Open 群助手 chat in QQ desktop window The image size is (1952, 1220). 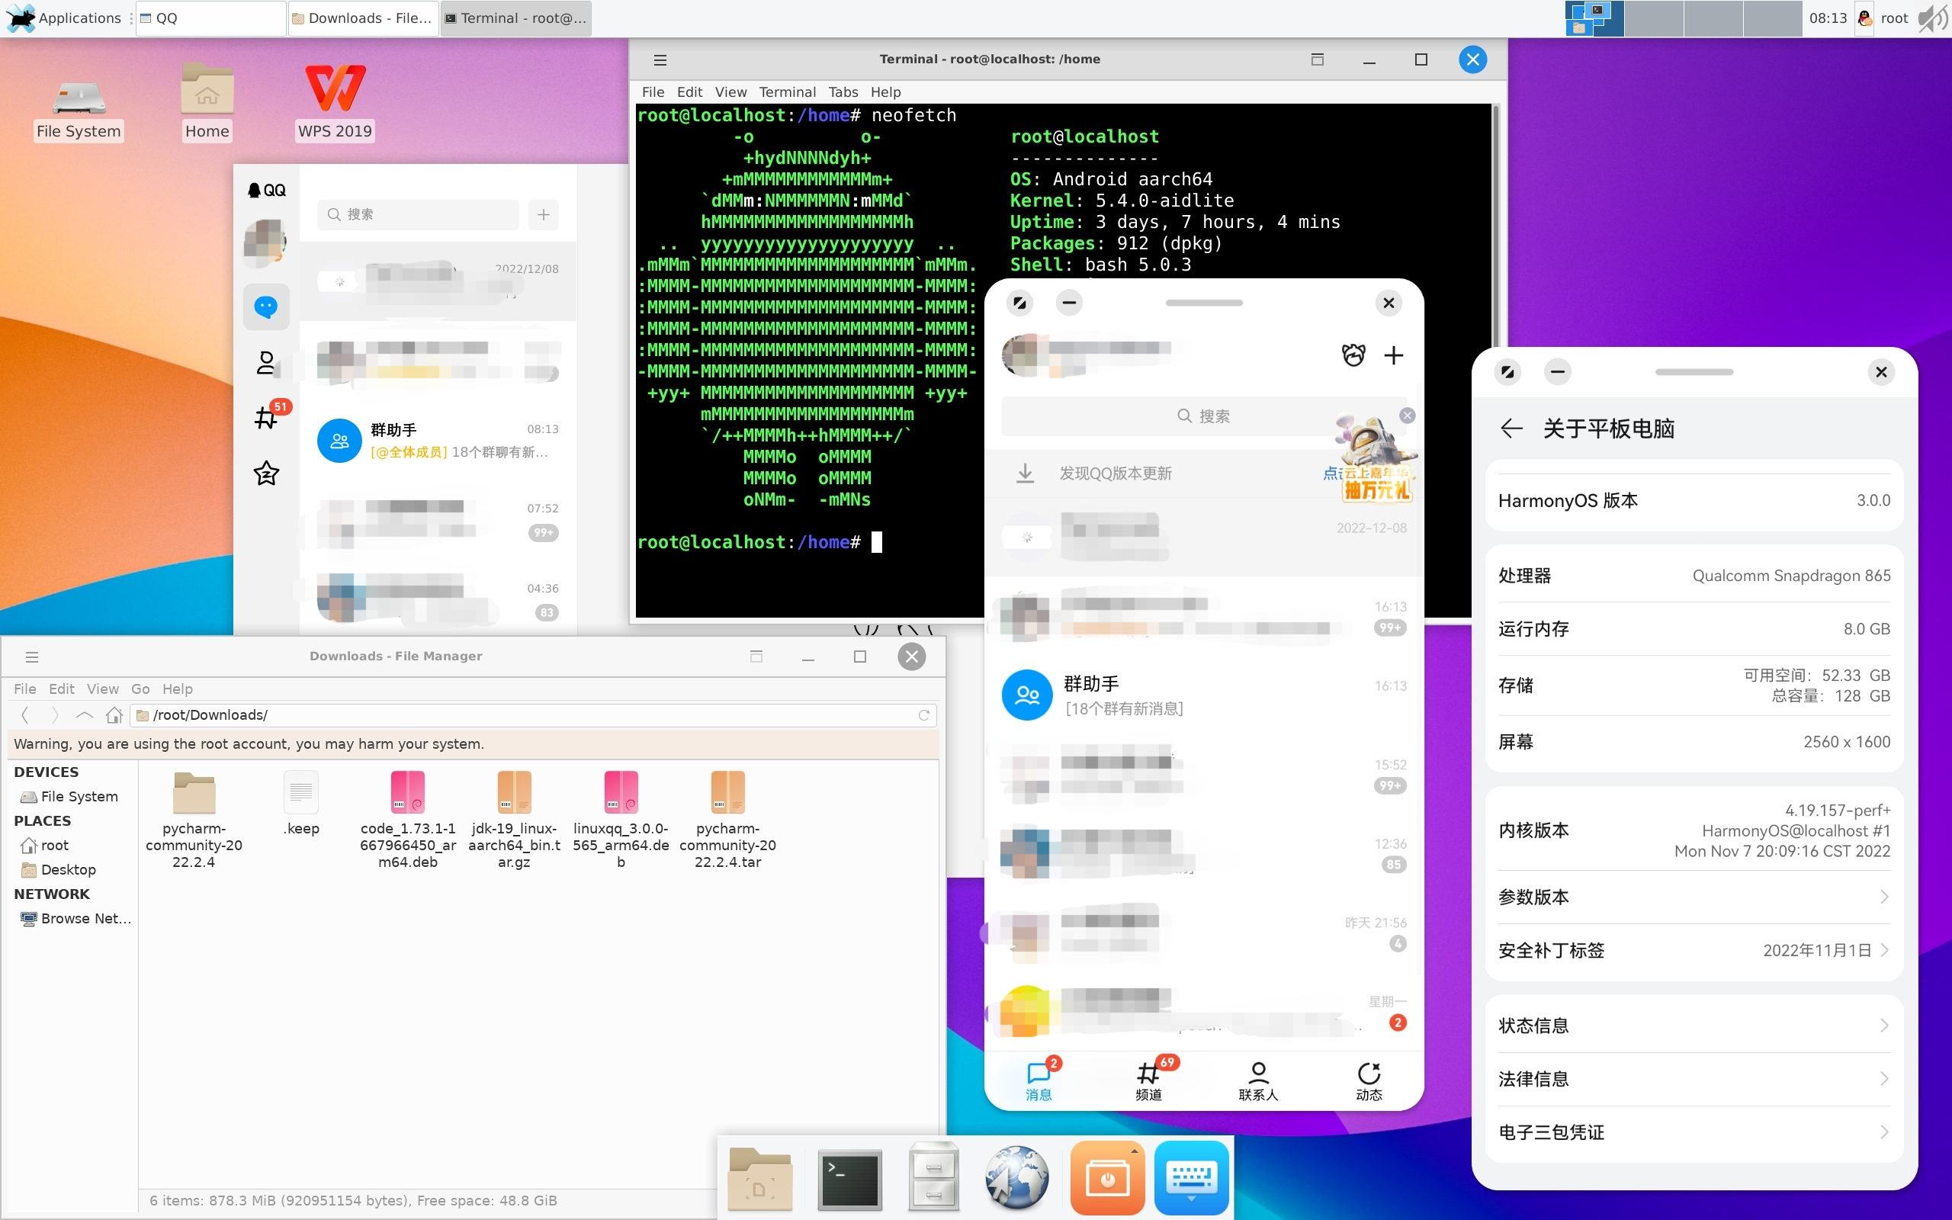point(438,441)
